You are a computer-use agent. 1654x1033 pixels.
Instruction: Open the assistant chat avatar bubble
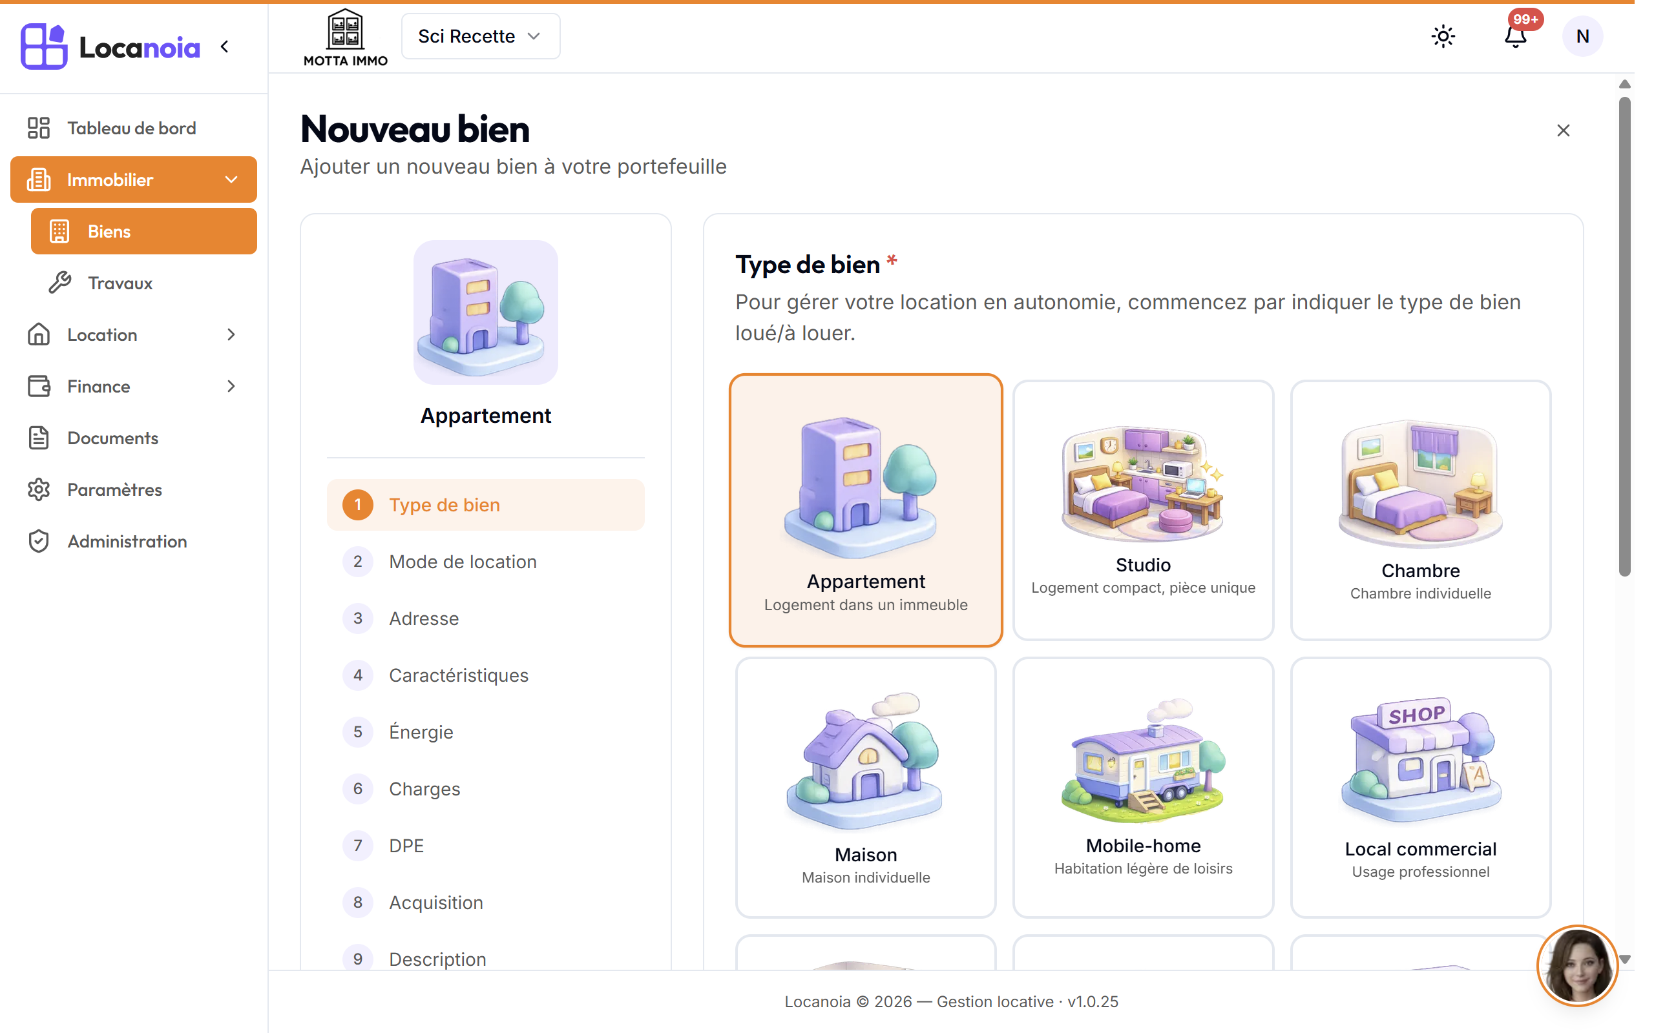[x=1578, y=966]
